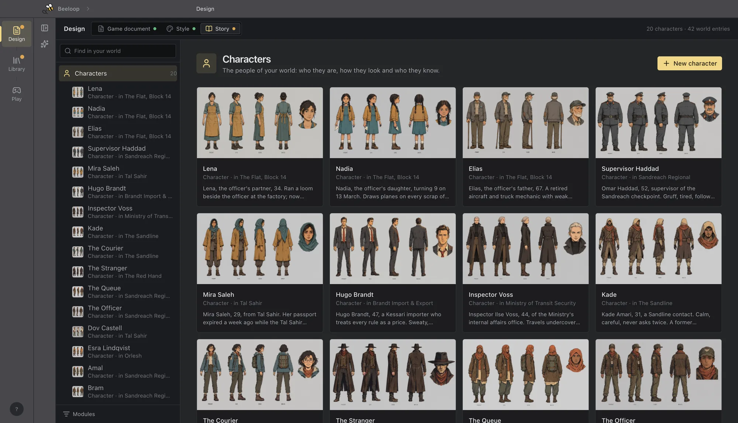Click the Characters header person icon
Image resolution: width=738 pixels, height=423 pixels.
point(206,63)
